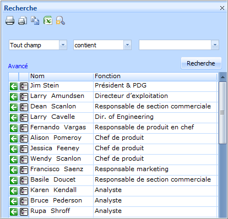This screenshot has width=228, height=219.
Task: Click the Print icon in toolbar
Action: 10,20
